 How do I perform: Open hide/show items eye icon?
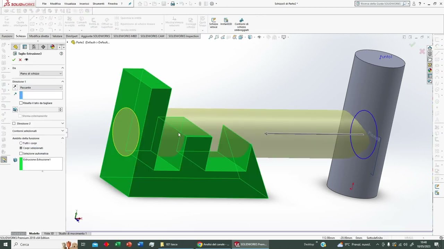pyautogui.click(x=259, y=37)
